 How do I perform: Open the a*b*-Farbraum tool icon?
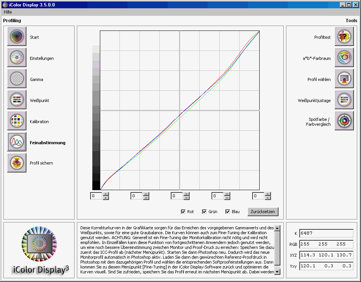click(x=344, y=58)
